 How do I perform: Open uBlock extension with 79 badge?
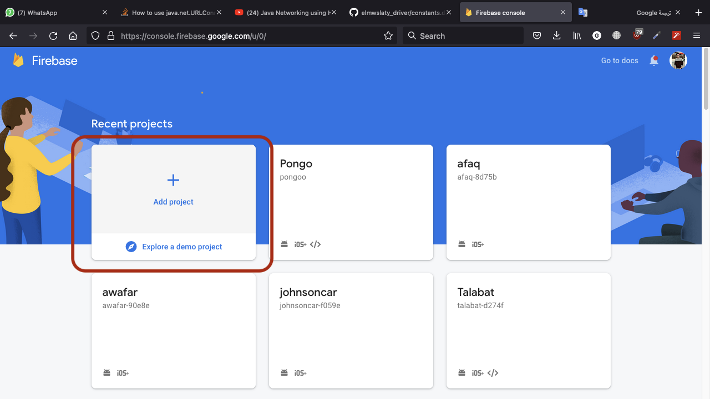(637, 34)
